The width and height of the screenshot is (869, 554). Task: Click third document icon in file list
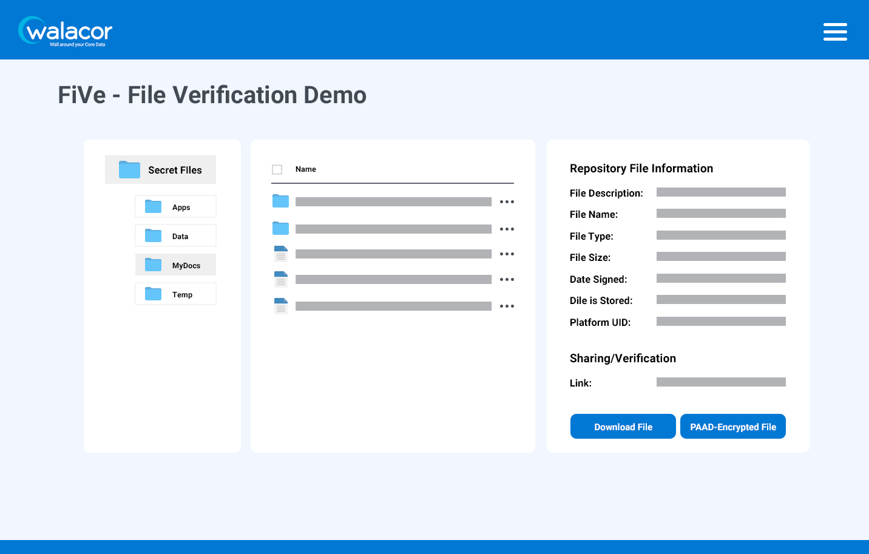pyautogui.click(x=280, y=306)
